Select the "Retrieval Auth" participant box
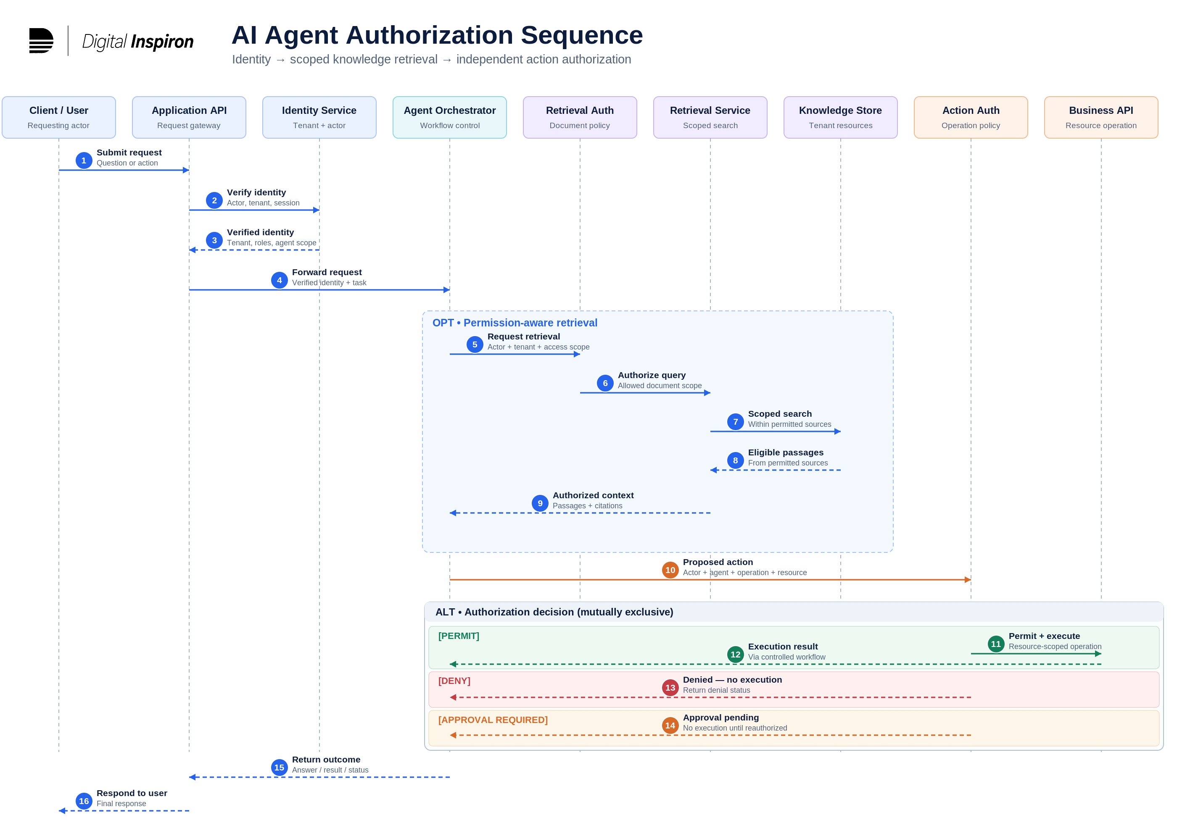The image size is (1177, 836). coord(580,117)
